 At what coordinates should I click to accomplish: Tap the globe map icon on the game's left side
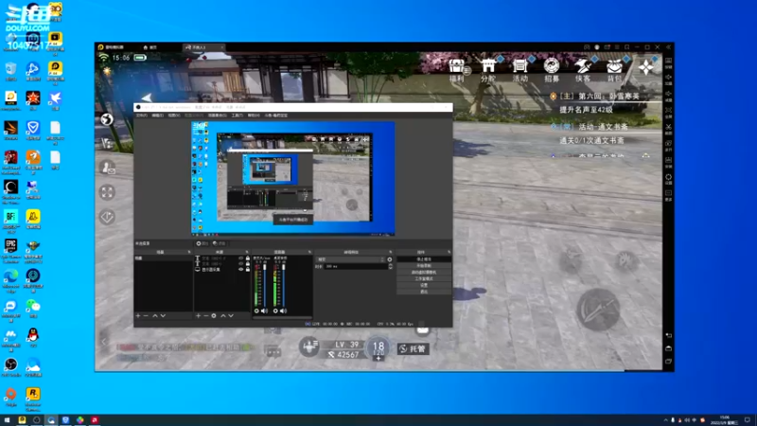(107, 119)
